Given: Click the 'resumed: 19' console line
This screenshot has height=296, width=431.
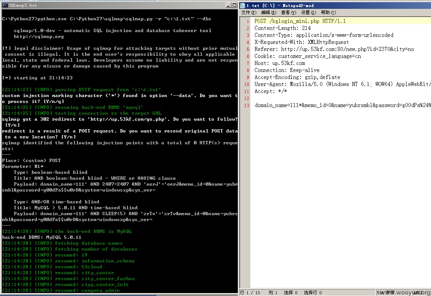Looking at the screenshot, I should point(45,255).
